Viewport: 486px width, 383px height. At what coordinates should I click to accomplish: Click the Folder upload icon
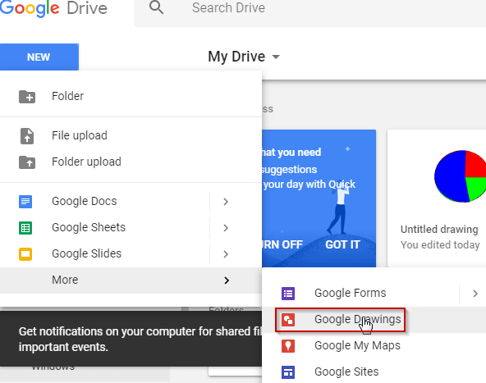click(27, 162)
